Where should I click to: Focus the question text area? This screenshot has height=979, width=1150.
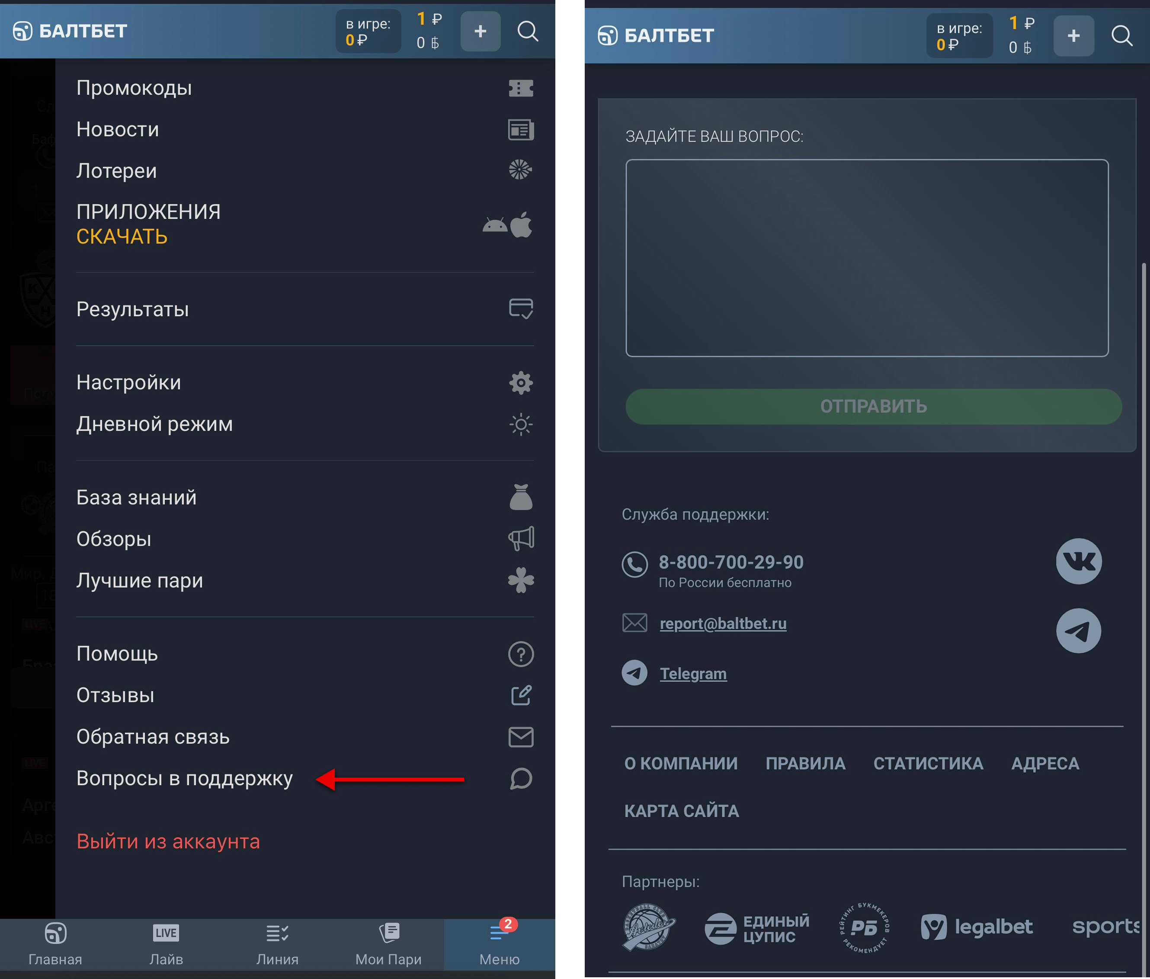click(x=867, y=257)
